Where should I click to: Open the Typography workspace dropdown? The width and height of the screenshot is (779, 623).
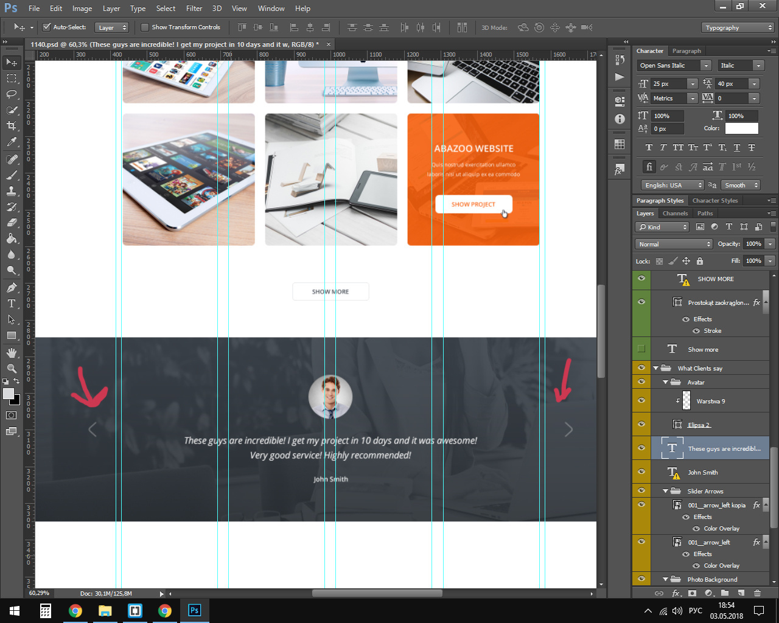tap(737, 27)
